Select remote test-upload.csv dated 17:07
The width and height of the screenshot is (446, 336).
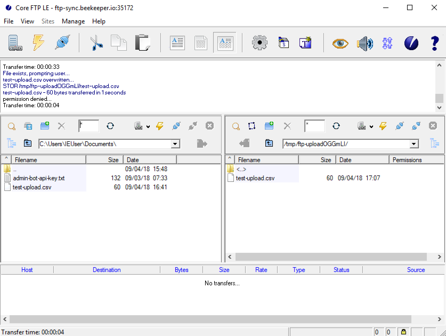(255, 178)
